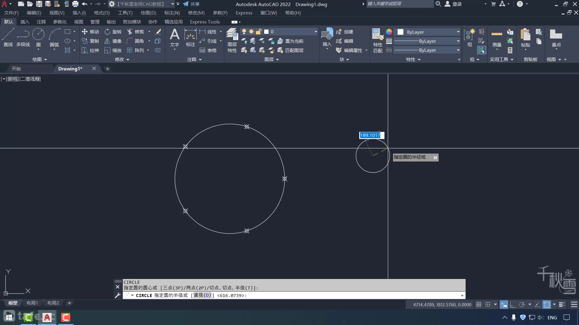The height and width of the screenshot is (325, 579).
Task: Click the Measure (测量) tool
Action: 497,37
